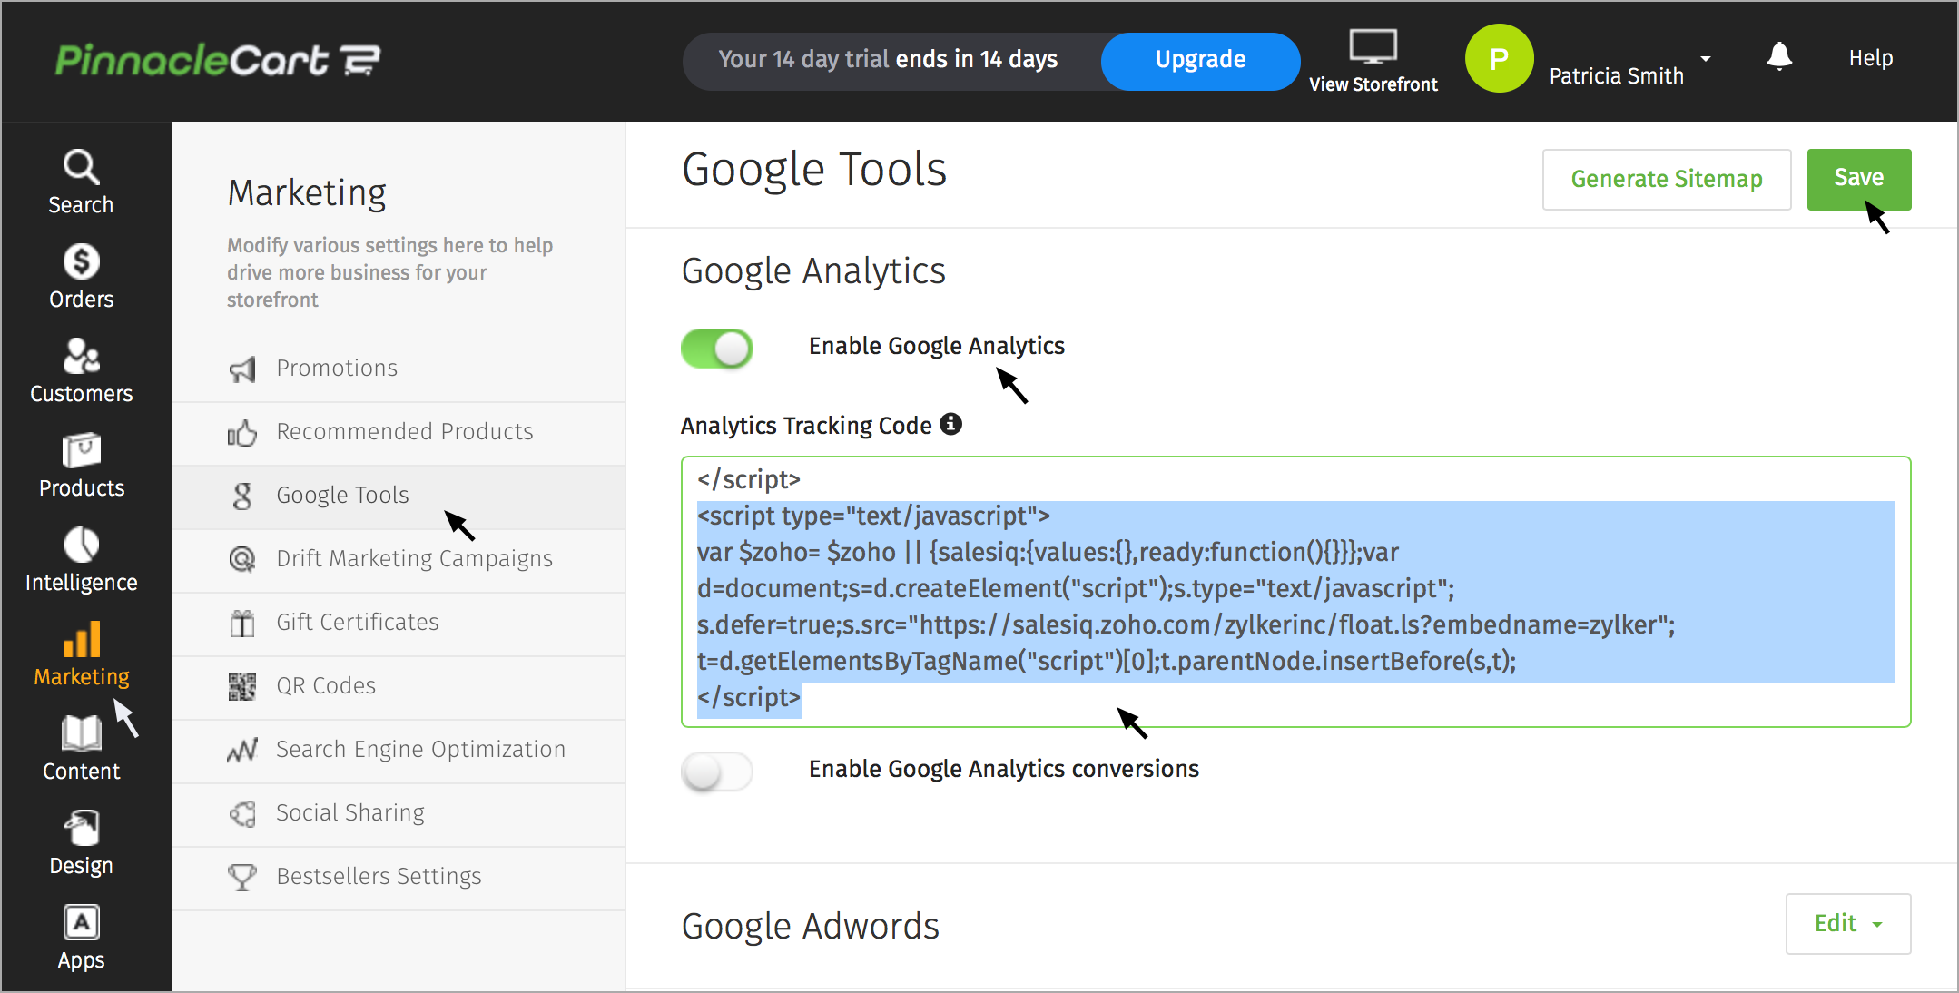Open Promotions in Marketing menu
Viewport: 1959px width, 993px height.
(x=399, y=369)
